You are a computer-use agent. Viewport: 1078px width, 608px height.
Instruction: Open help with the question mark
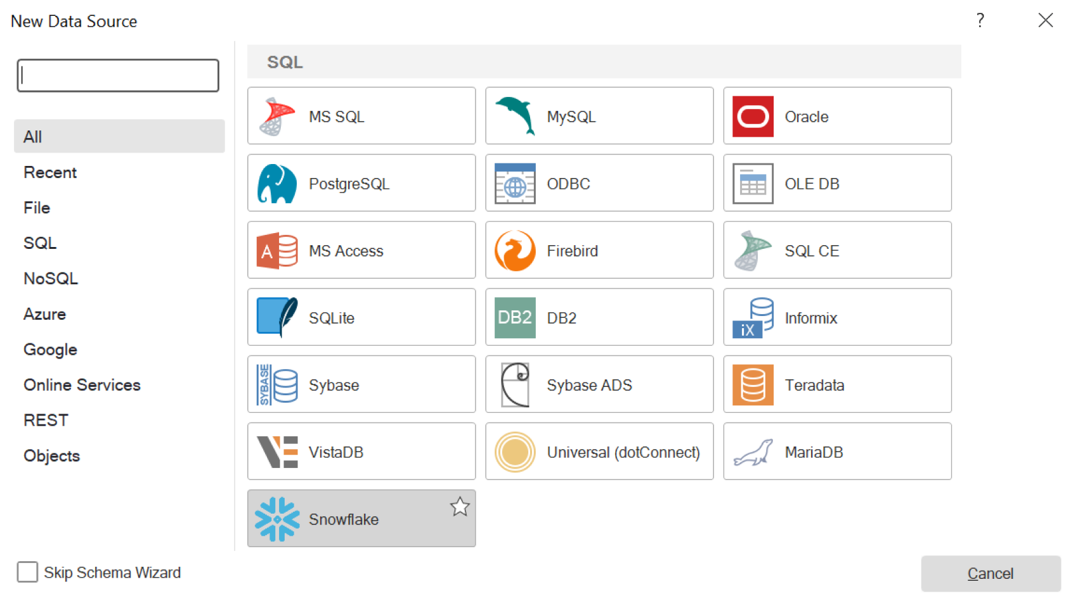click(980, 21)
